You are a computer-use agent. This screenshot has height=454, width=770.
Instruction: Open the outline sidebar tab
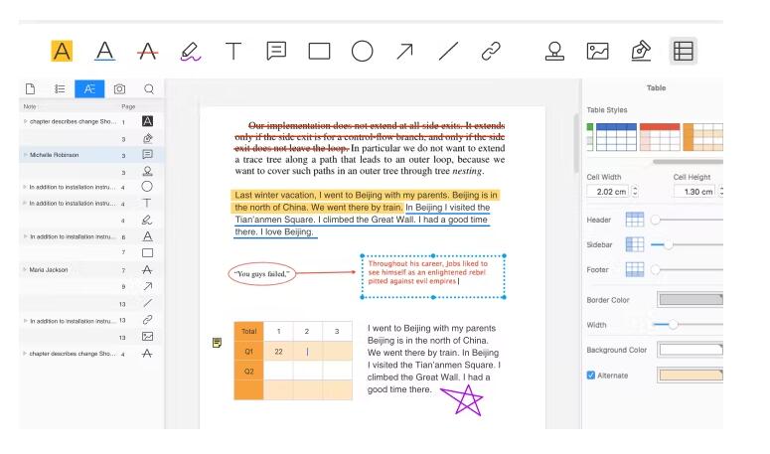tap(60, 88)
